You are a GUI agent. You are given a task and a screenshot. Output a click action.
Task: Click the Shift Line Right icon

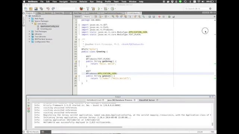click(153, 16)
